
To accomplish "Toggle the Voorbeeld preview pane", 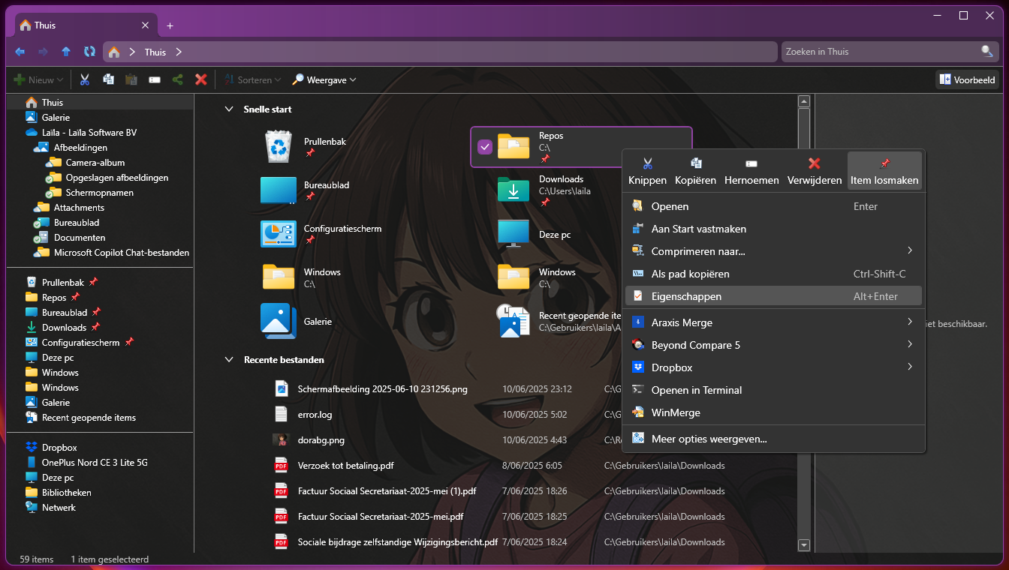I will pyautogui.click(x=967, y=79).
